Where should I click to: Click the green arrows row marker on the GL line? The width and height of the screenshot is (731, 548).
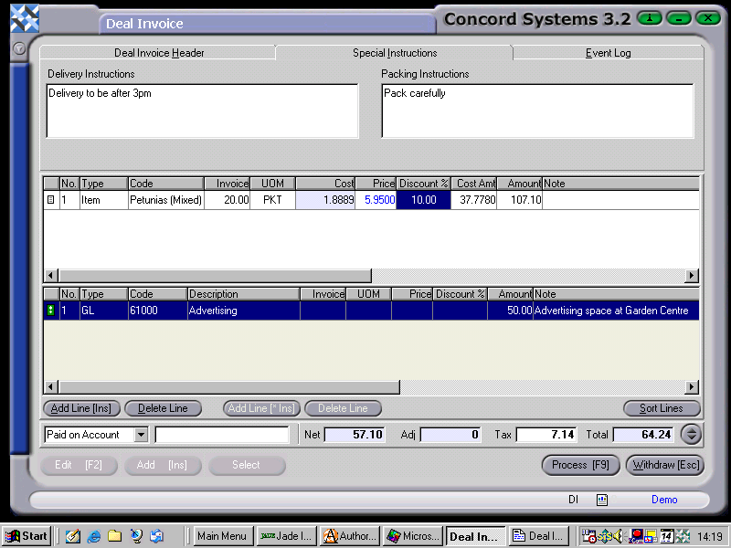[51, 311]
